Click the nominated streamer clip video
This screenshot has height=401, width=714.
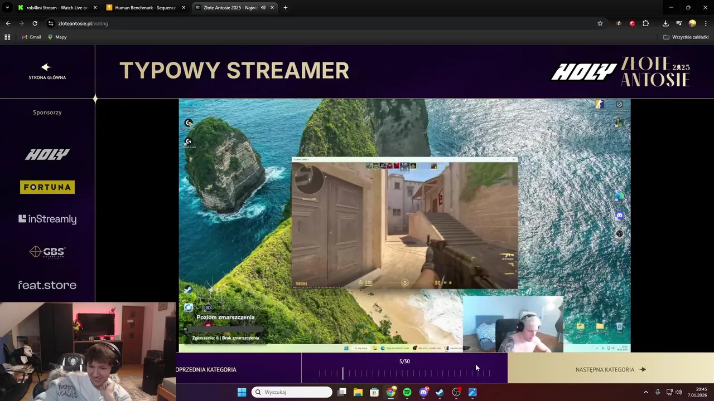[404, 226]
